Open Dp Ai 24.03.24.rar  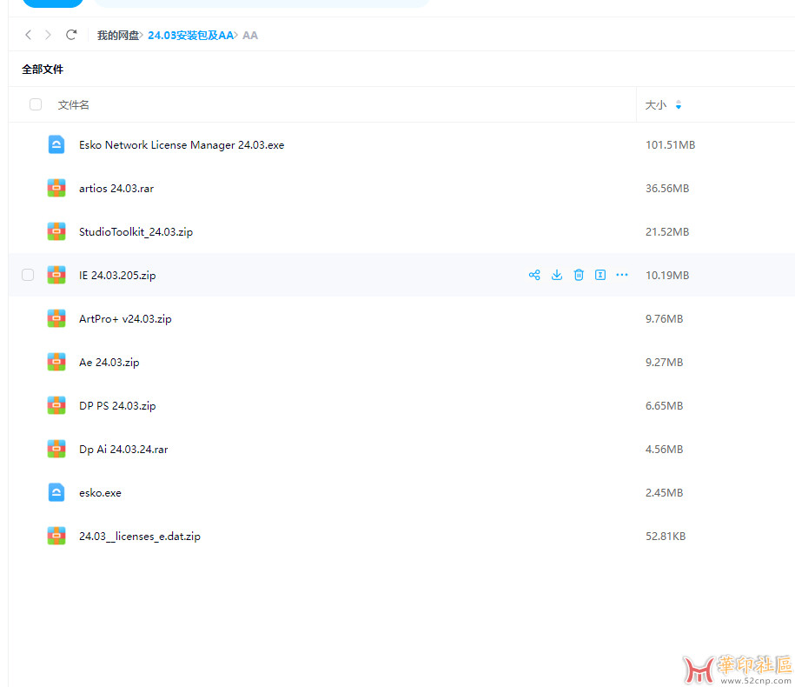pos(123,449)
